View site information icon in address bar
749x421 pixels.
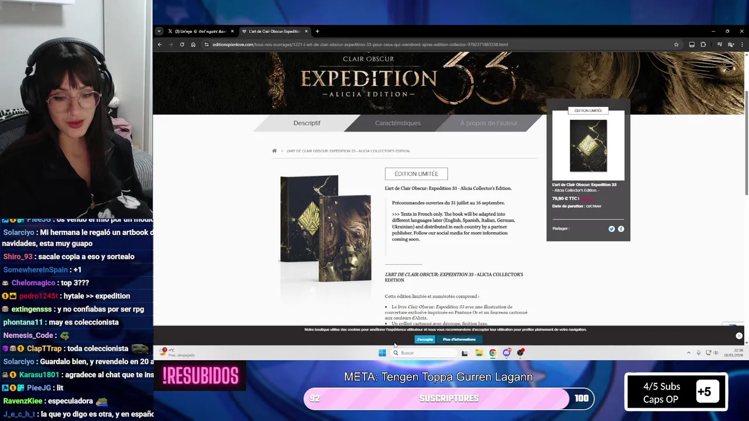(x=207, y=44)
